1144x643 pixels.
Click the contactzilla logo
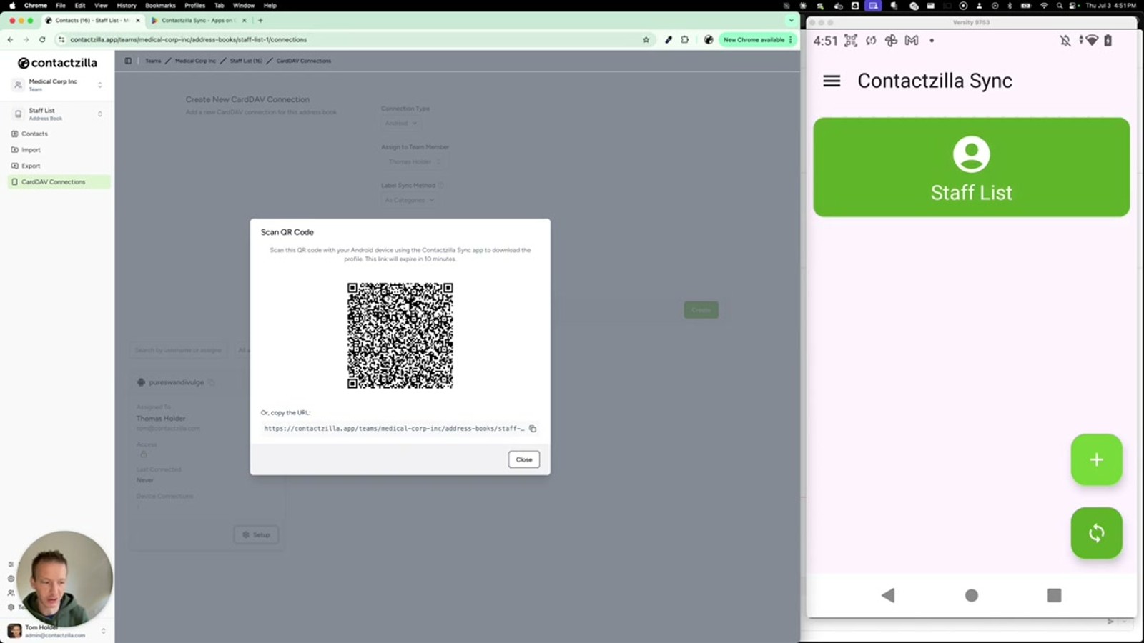click(57, 63)
